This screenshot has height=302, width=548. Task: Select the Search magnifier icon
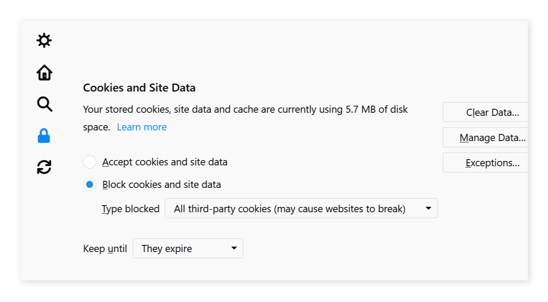[x=44, y=104]
